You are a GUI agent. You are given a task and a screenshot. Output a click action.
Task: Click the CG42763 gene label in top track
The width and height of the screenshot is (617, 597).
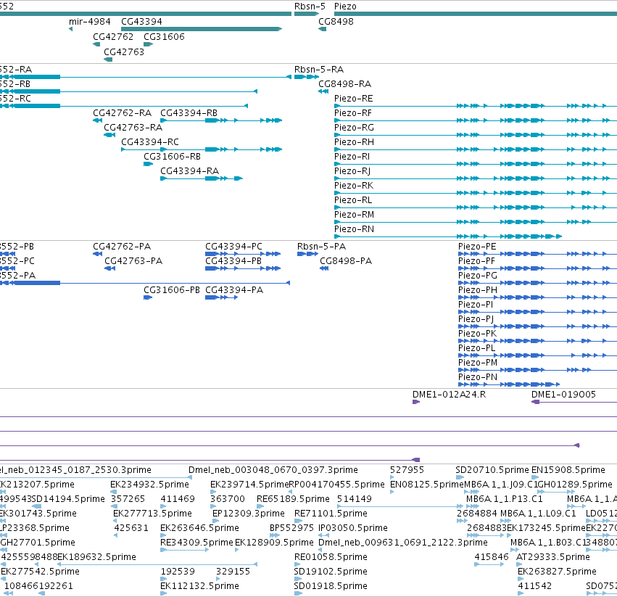pyautogui.click(x=124, y=52)
